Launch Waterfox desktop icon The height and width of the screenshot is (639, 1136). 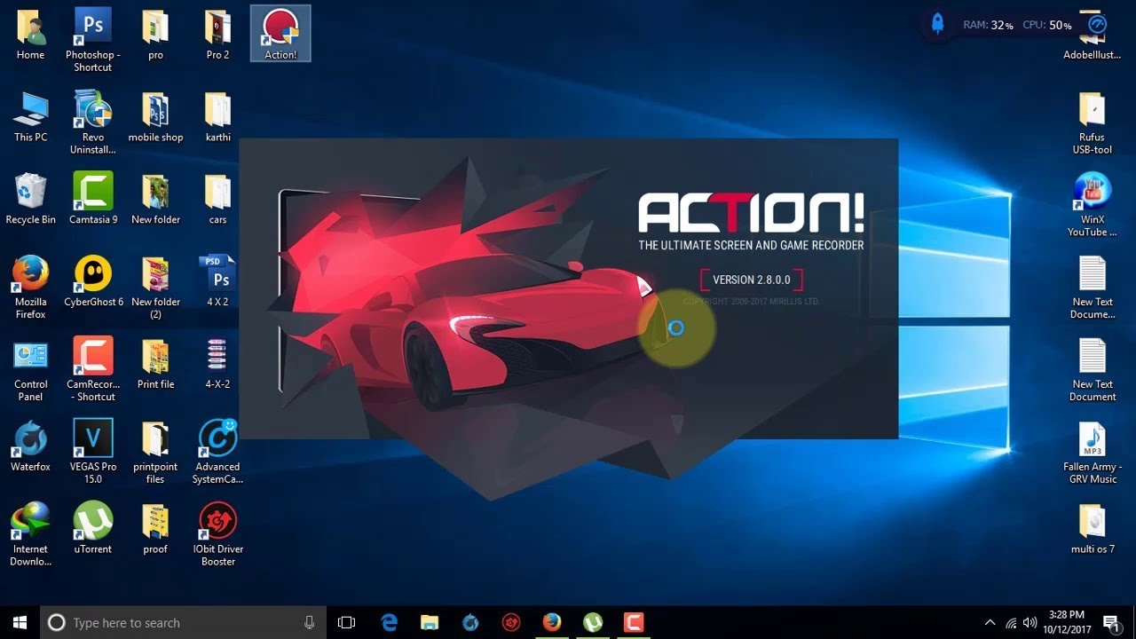click(30, 446)
